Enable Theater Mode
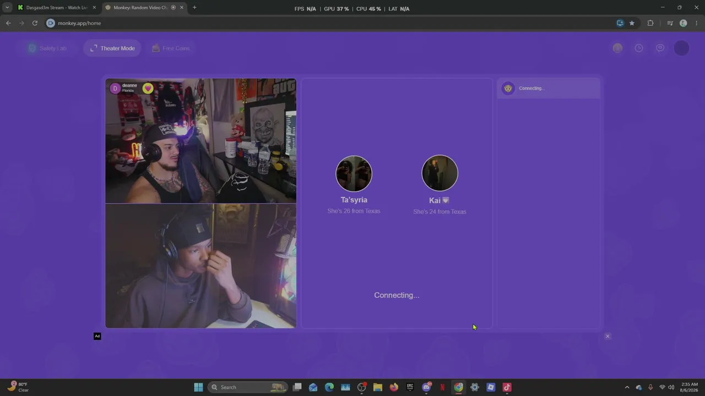The width and height of the screenshot is (705, 396). pyautogui.click(x=112, y=48)
